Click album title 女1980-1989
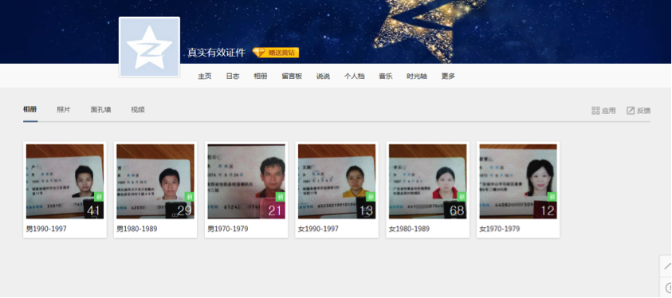Image resolution: width=672 pixels, height=298 pixels. (x=409, y=229)
